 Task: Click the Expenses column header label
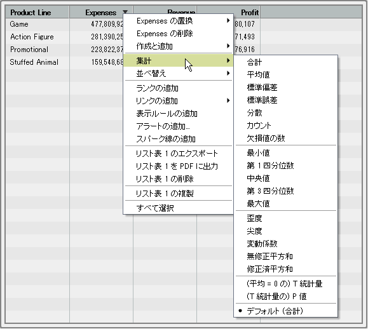click(100, 13)
